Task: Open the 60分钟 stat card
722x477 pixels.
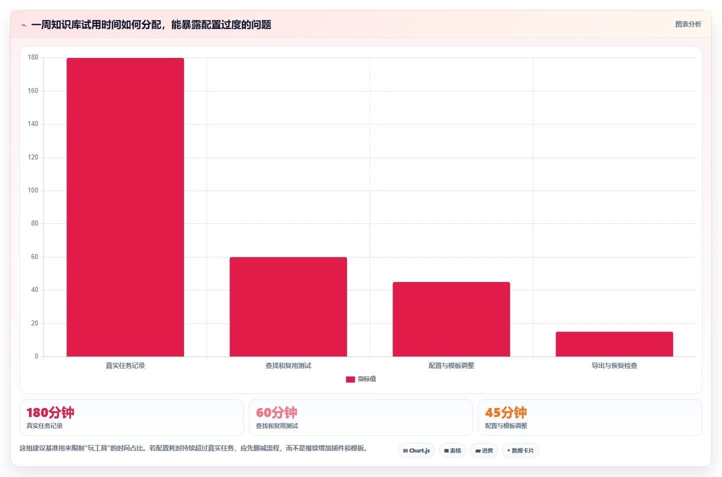Action: pyautogui.click(x=361, y=417)
